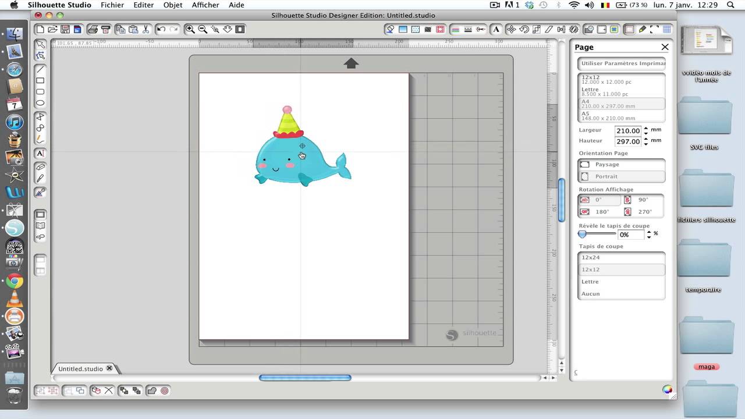Close the Untitled.studio document tab

coord(109,368)
